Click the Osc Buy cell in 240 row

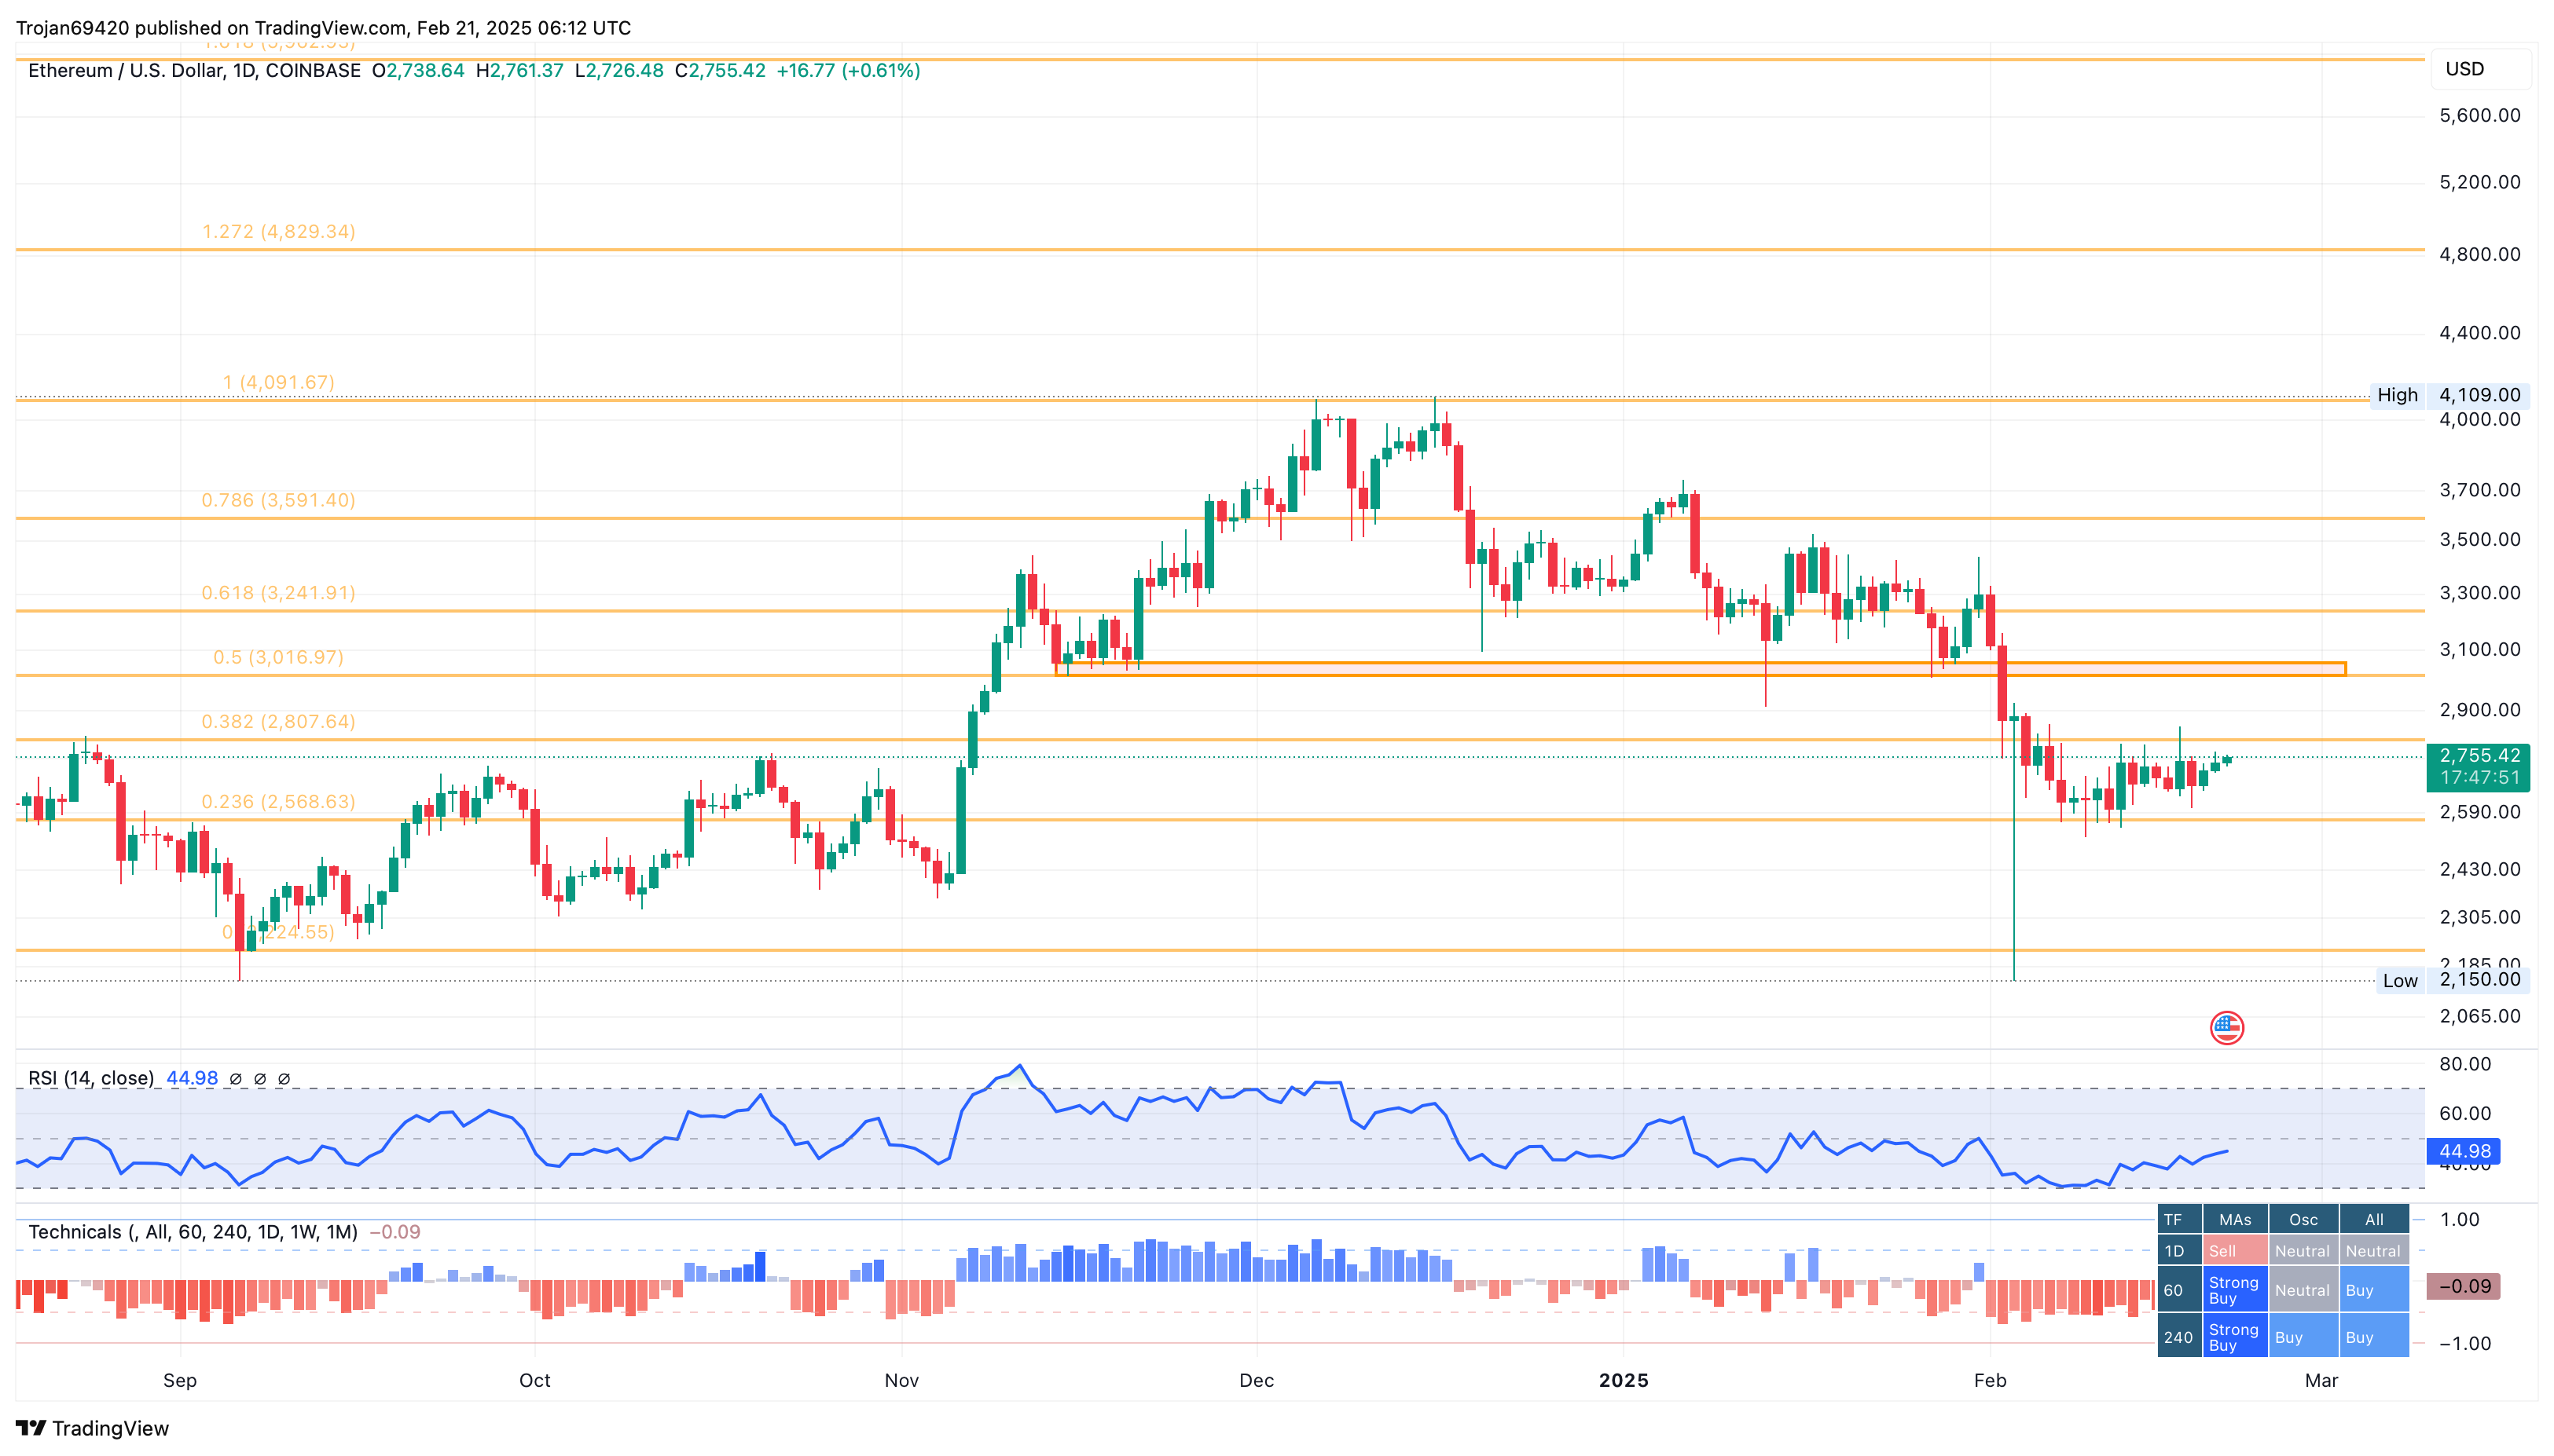point(2303,1337)
